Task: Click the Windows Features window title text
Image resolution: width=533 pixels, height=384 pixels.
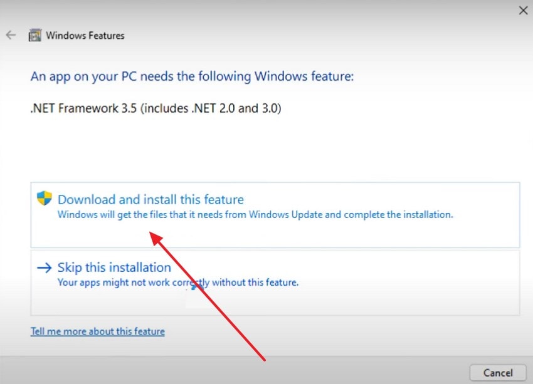Action: click(x=85, y=35)
